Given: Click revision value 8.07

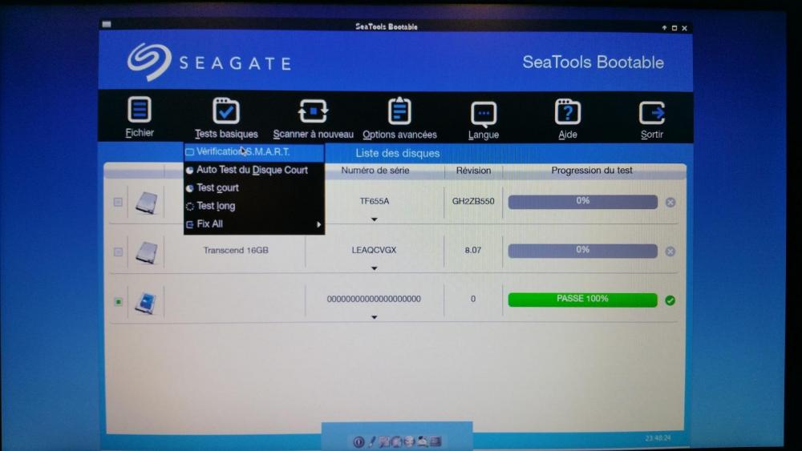Looking at the screenshot, I should click(x=473, y=250).
